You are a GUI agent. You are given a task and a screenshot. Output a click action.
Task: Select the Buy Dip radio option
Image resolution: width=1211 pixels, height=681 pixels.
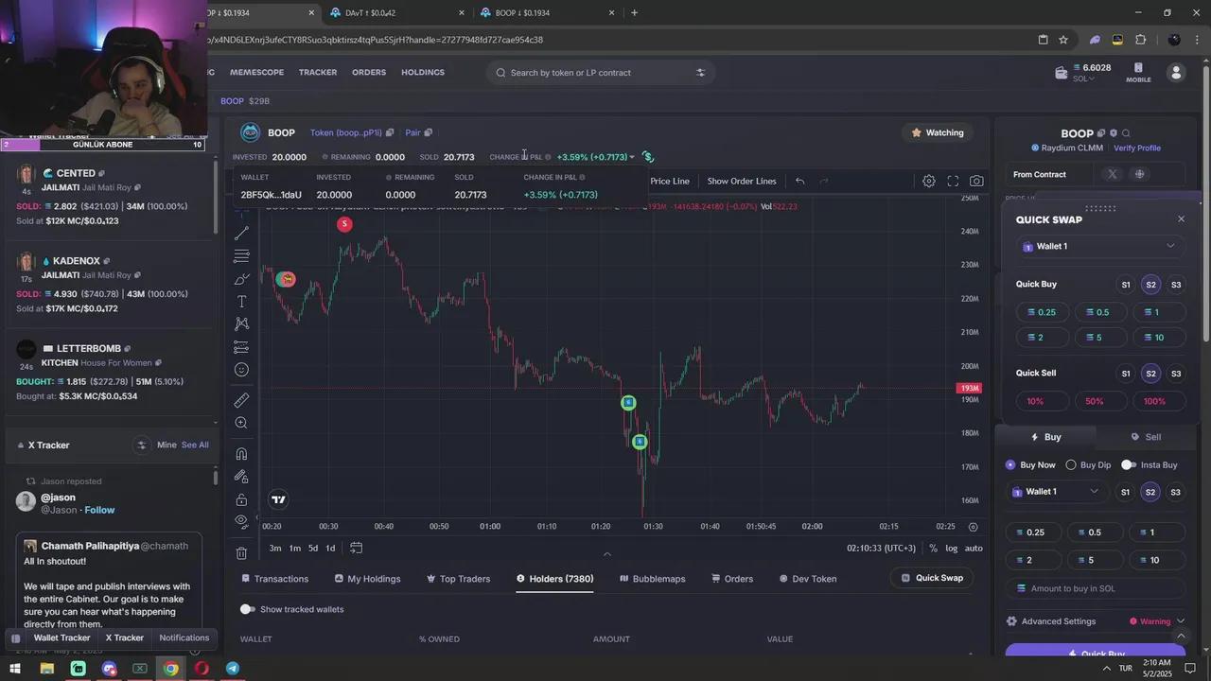[1071, 464]
